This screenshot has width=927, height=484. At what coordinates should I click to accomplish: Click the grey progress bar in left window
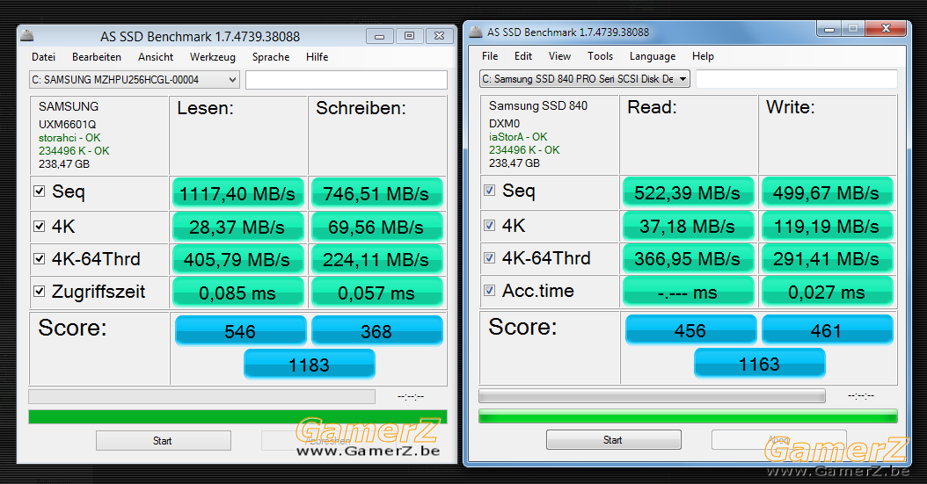coord(201,396)
